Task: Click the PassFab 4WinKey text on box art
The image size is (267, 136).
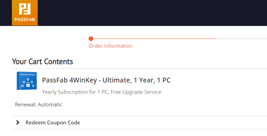Action: (x=28, y=75)
